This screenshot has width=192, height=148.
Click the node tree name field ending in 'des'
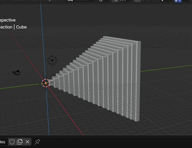[x=3, y=142]
